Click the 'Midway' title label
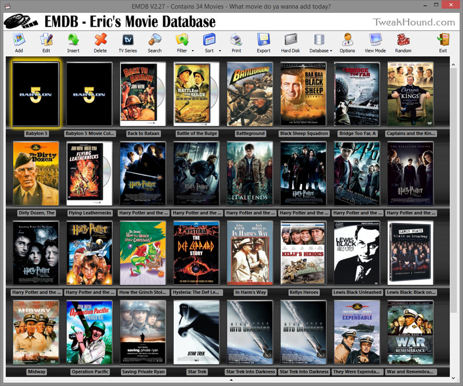The width and height of the screenshot is (463, 386). 36,372
